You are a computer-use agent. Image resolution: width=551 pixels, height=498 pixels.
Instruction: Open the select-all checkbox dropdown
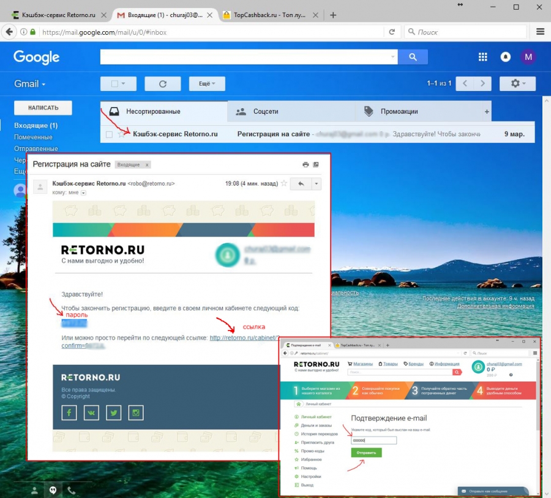[x=118, y=84]
